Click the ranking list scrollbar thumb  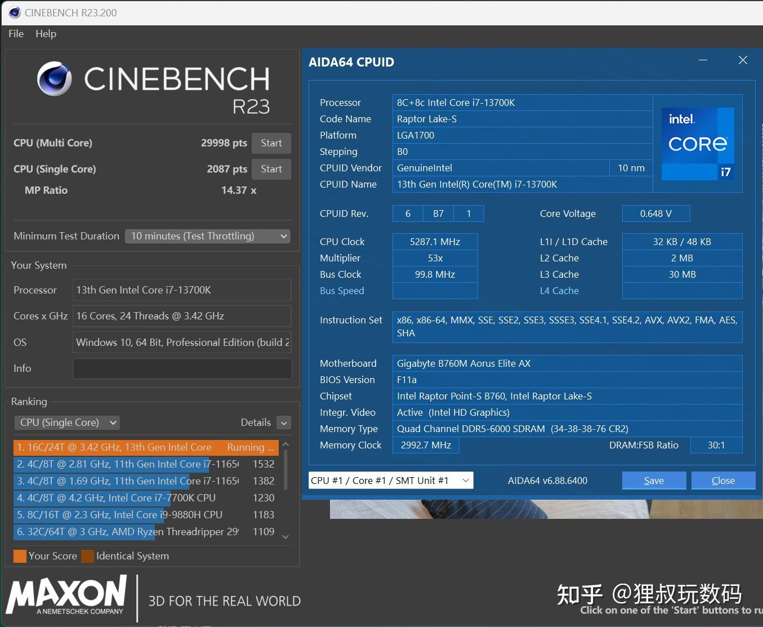point(285,470)
